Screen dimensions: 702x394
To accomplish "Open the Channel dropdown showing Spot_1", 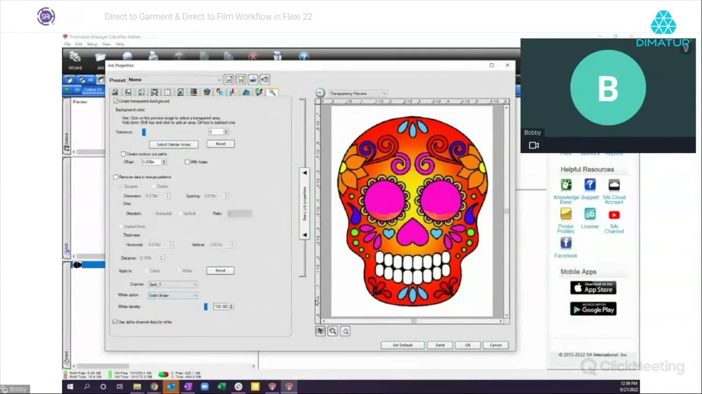I will [173, 285].
